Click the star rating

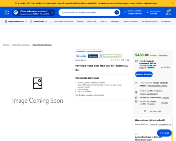(115, 60)
